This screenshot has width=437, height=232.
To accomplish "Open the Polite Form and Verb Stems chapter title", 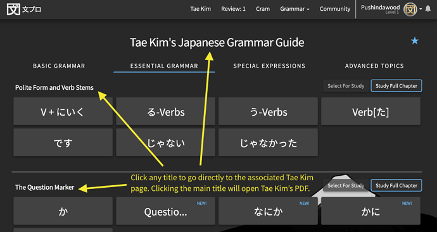I will 54,88.
